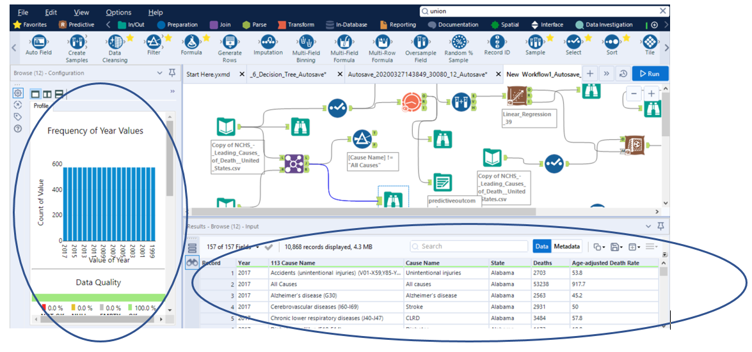Open the Preparation tool category
The height and width of the screenshot is (352, 752).
coord(177,25)
